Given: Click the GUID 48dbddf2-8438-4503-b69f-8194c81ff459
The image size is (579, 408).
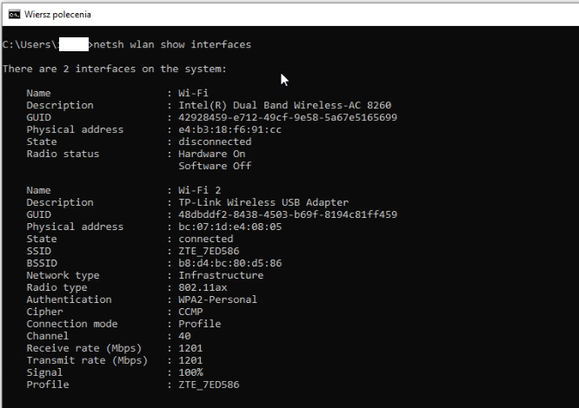Looking at the screenshot, I should (x=288, y=214).
